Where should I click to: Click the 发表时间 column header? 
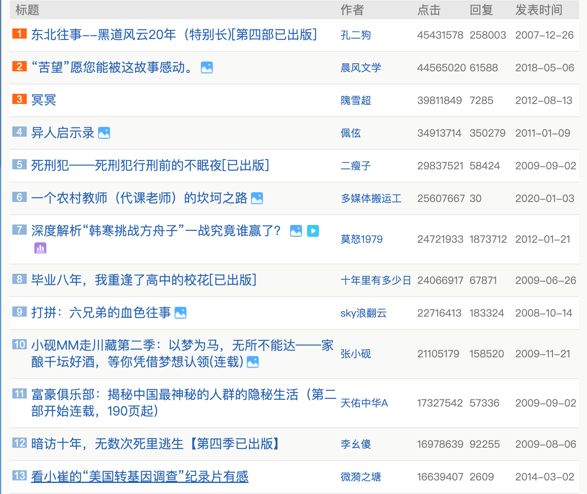(539, 10)
